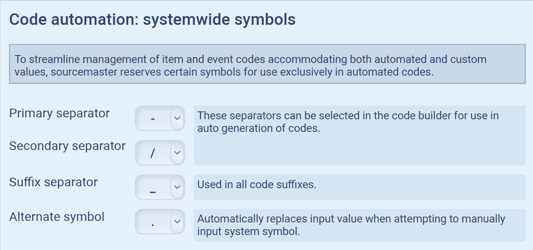Click the hyphen value in Primary separator
The image size is (533, 250).
[153, 118]
